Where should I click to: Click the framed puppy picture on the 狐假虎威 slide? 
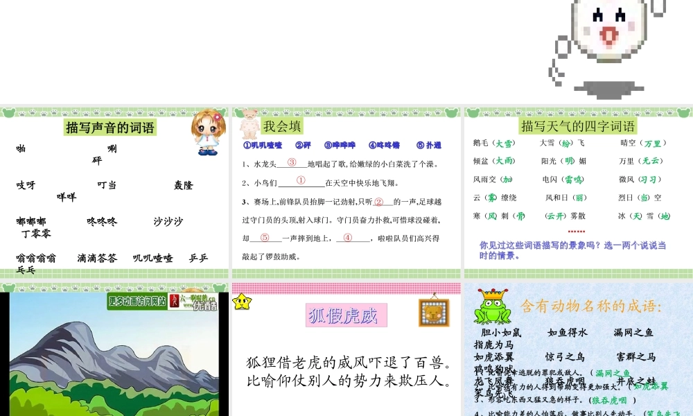tap(433, 312)
